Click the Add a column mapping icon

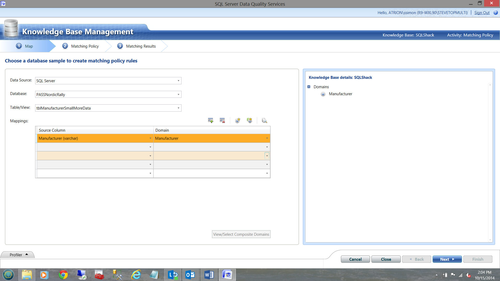210,120
